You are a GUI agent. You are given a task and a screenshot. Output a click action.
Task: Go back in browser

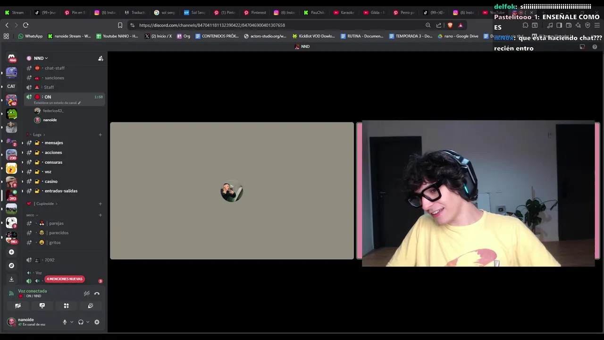pyautogui.click(x=7, y=25)
